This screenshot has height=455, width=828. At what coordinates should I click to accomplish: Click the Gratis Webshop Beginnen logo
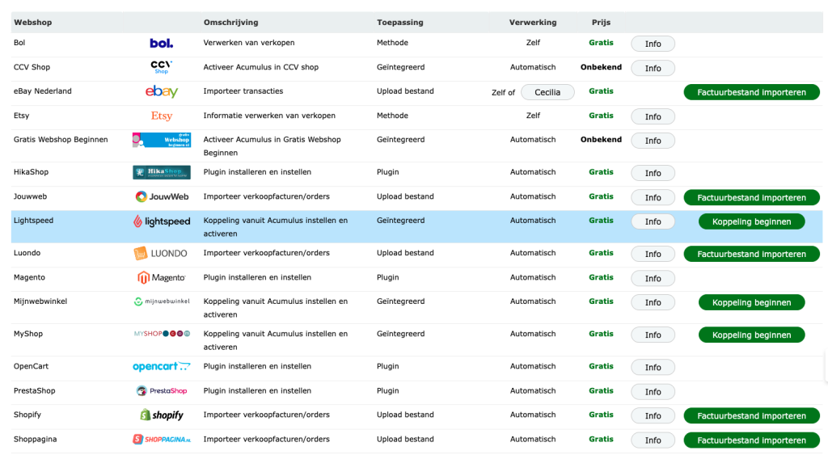162,140
